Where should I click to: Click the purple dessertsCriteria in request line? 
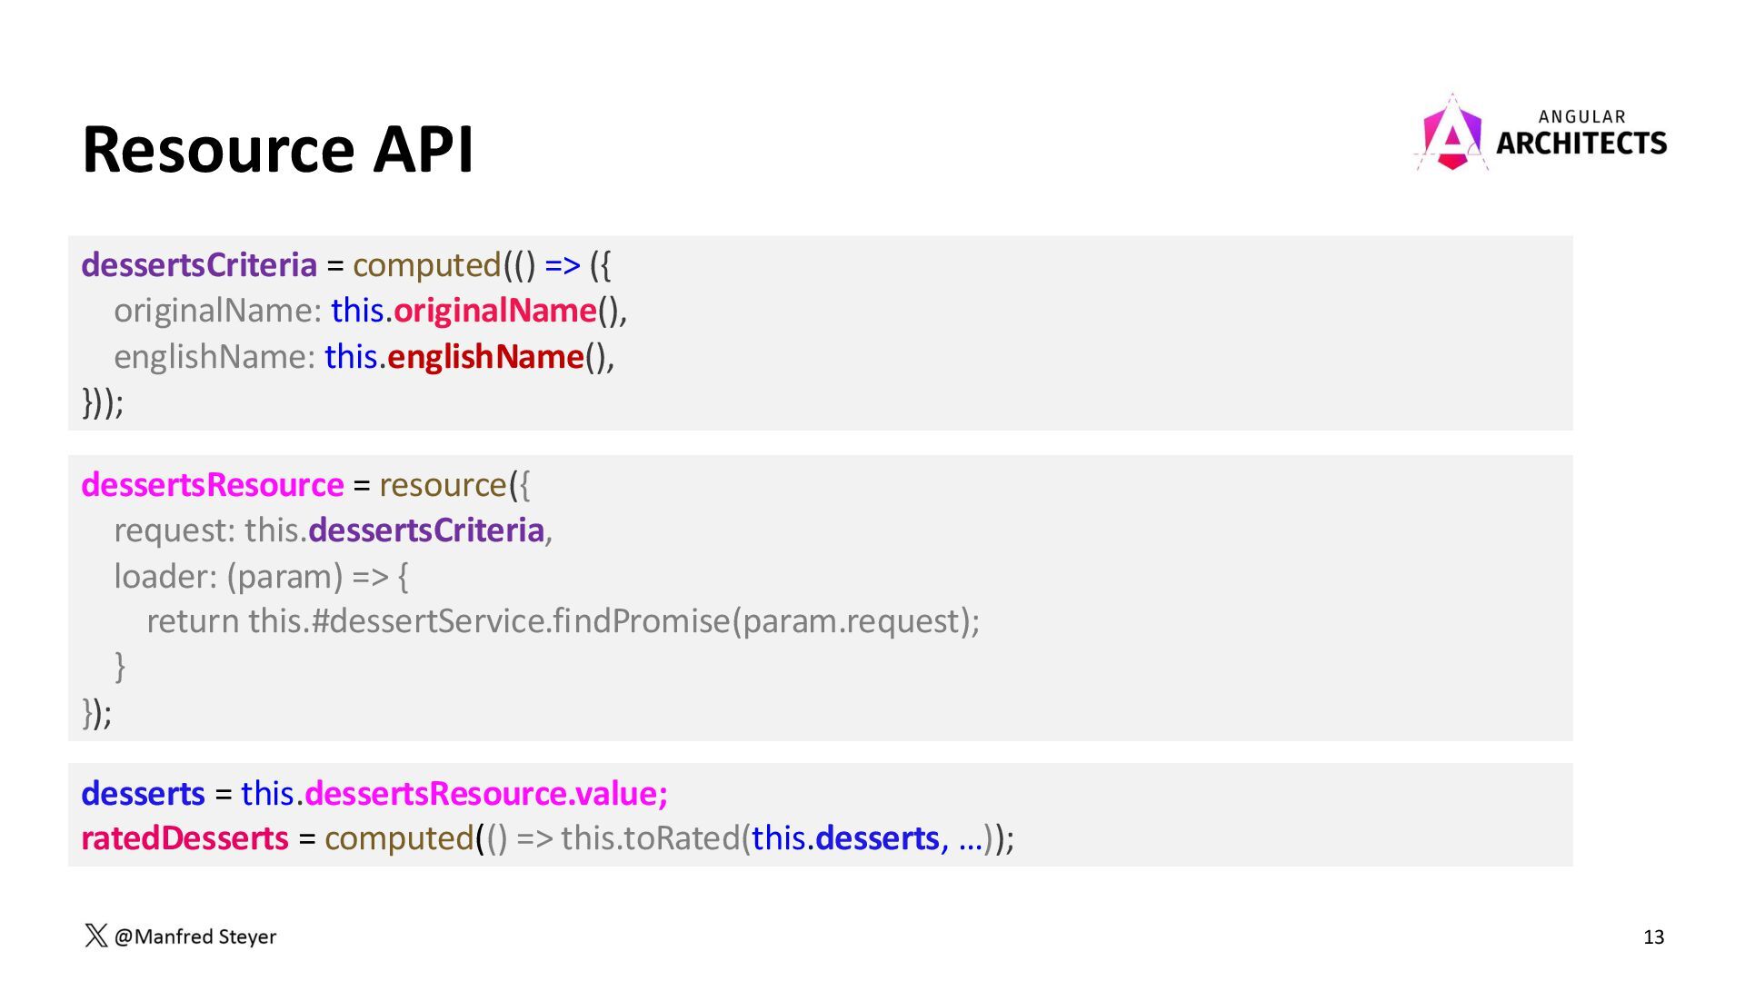point(425,530)
